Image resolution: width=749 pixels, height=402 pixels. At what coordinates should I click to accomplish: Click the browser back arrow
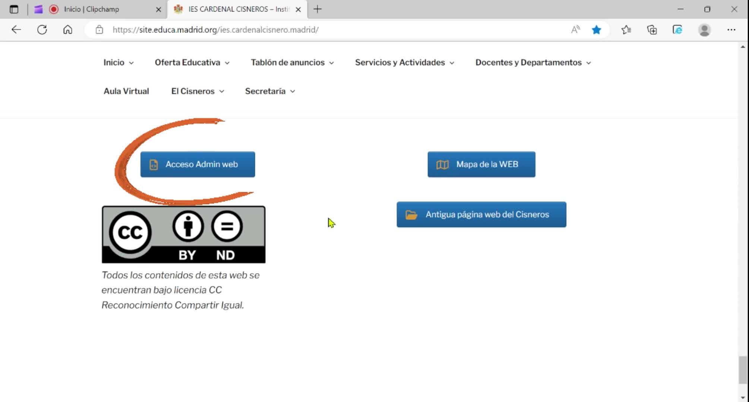pos(16,30)
